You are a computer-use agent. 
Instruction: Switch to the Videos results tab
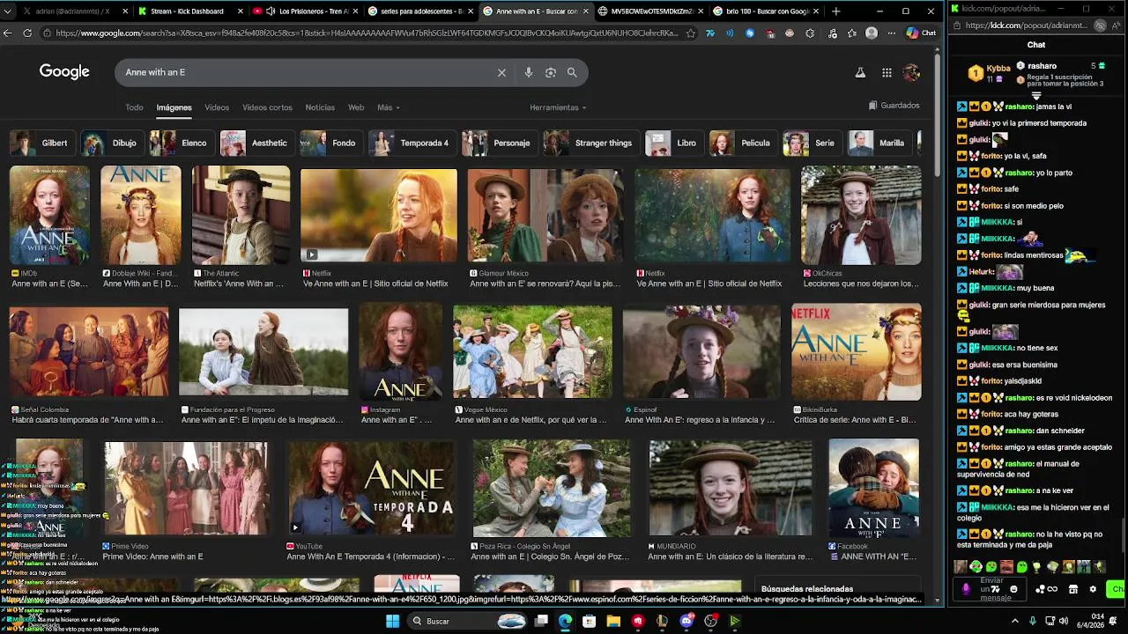(217, 107)
